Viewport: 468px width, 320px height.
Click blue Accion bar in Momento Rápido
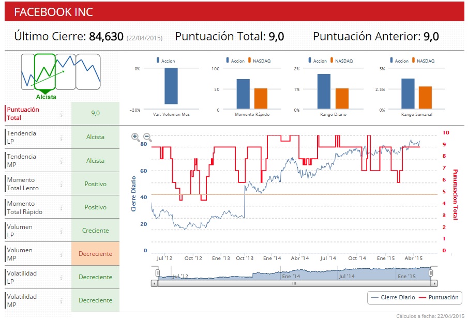coord(243,94)
